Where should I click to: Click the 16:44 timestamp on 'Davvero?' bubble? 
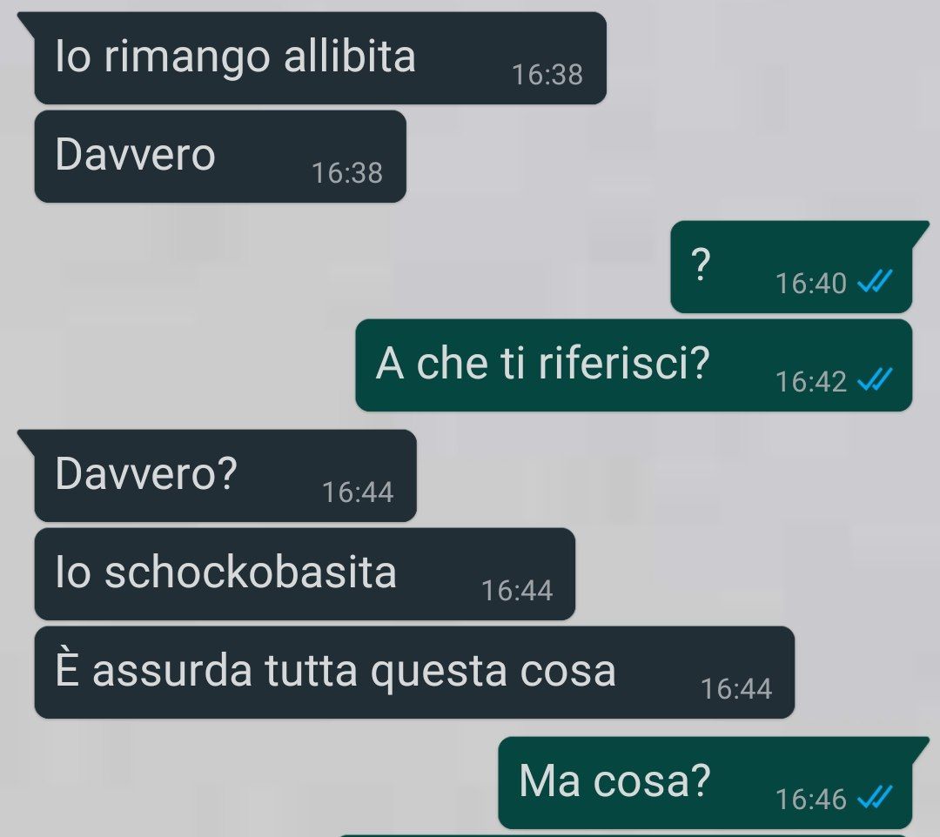pos(358,492)
